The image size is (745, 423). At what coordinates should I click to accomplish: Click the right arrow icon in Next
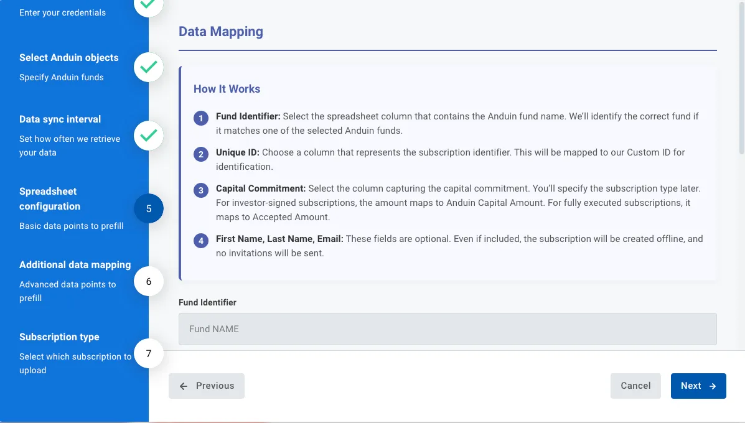pyautogui.click(x=712, y=386)
